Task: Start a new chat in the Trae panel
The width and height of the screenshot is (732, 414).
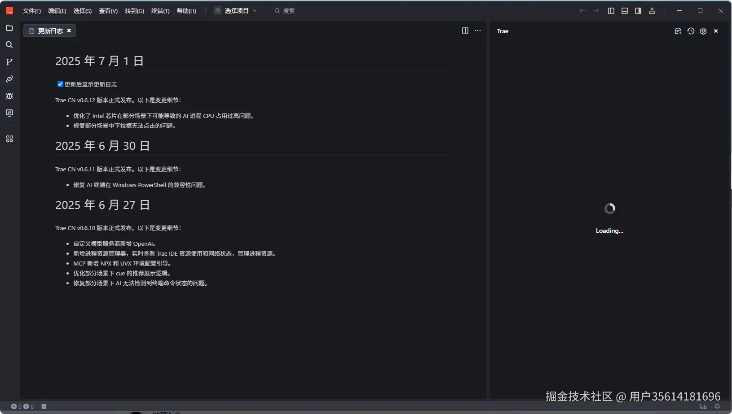Action: (x=677, y=31)
